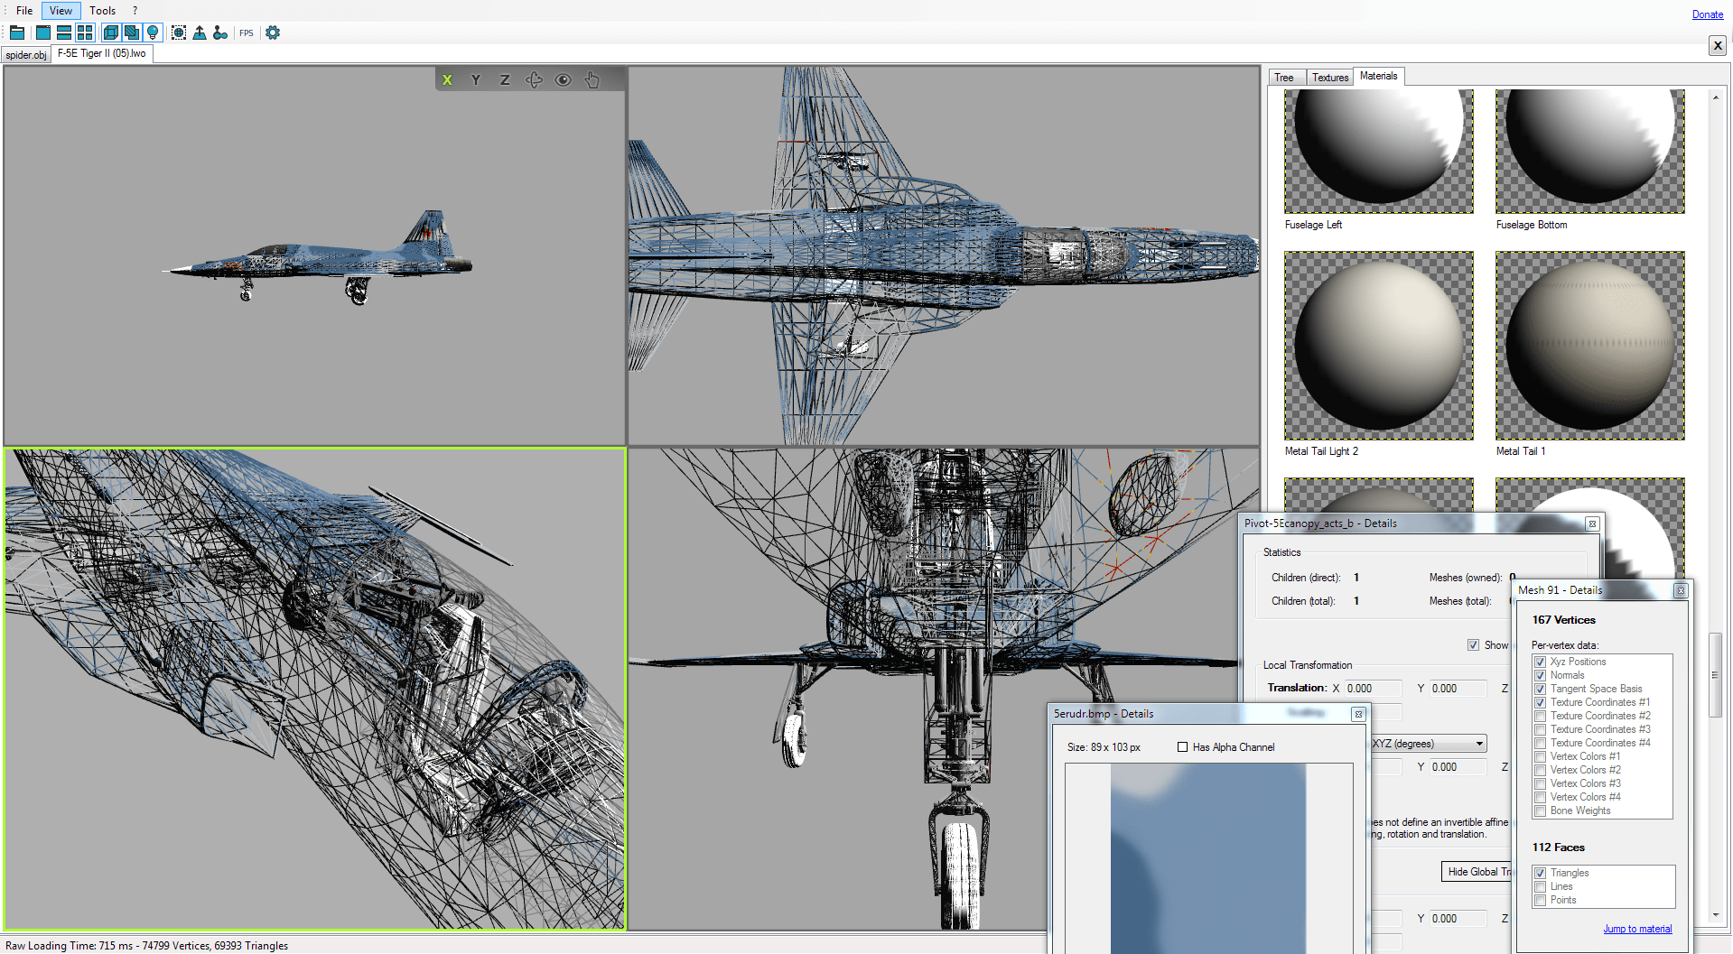Switch to the spider.obj file tab
The height and width of the screenshot is (954, 1733).
[26, 55]
